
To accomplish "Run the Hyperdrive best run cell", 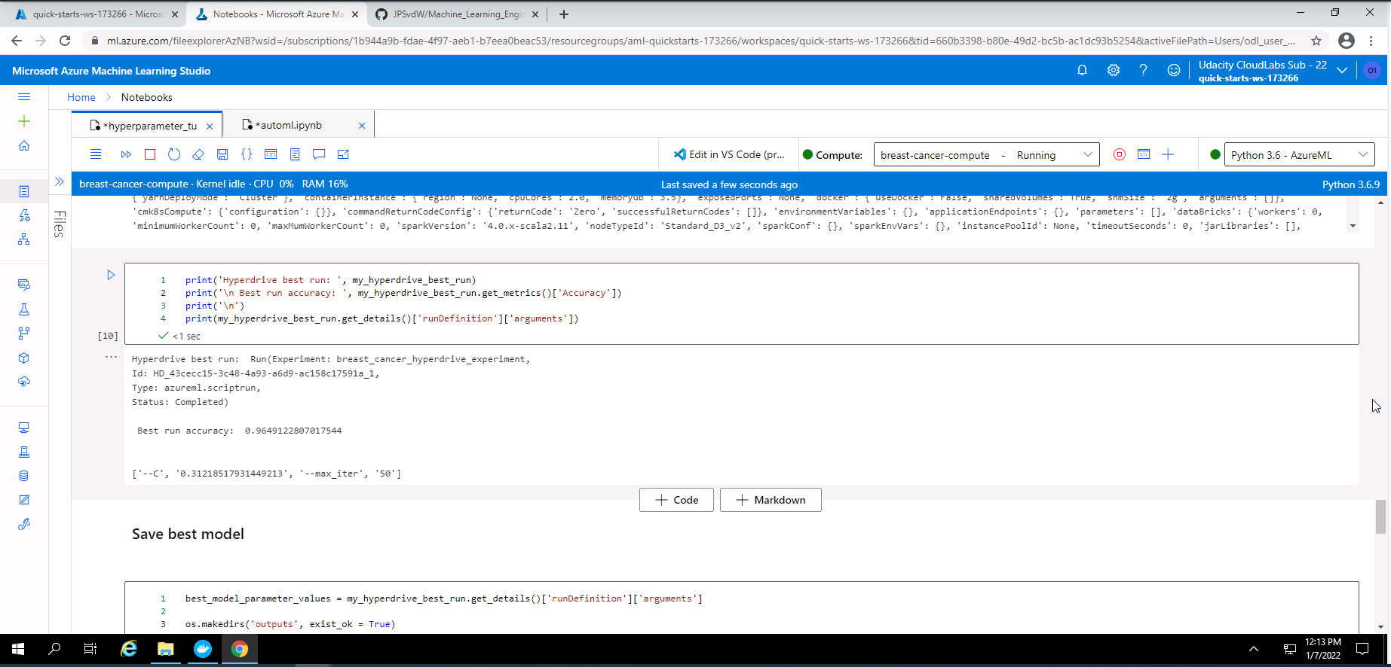I will coord(111,275).
